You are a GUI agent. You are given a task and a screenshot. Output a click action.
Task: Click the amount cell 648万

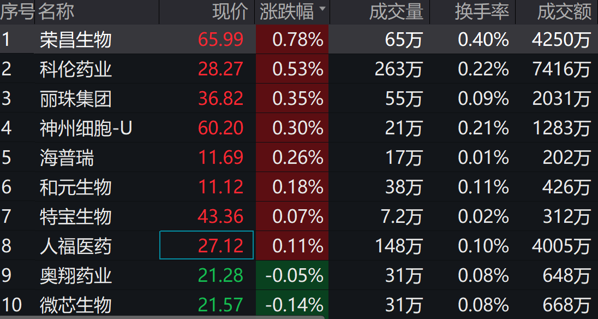tap(567, 275)
